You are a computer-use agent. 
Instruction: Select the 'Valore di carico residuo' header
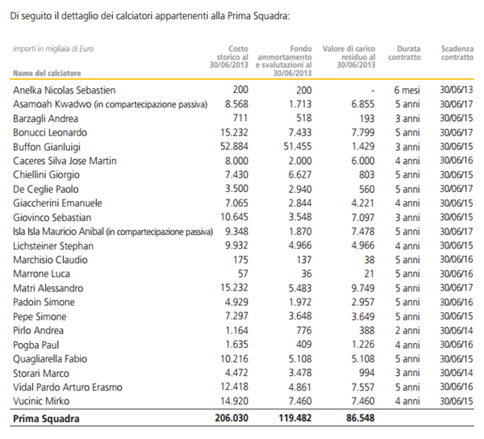pos(348,57)
